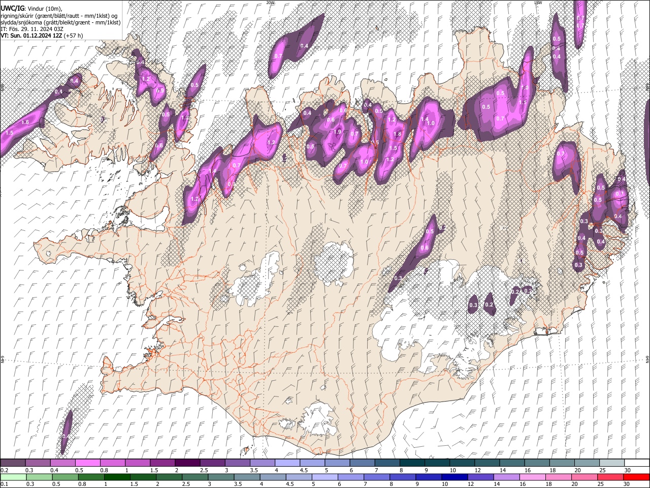Pick the palest green swatch labeled 0.1

[12, 477]
